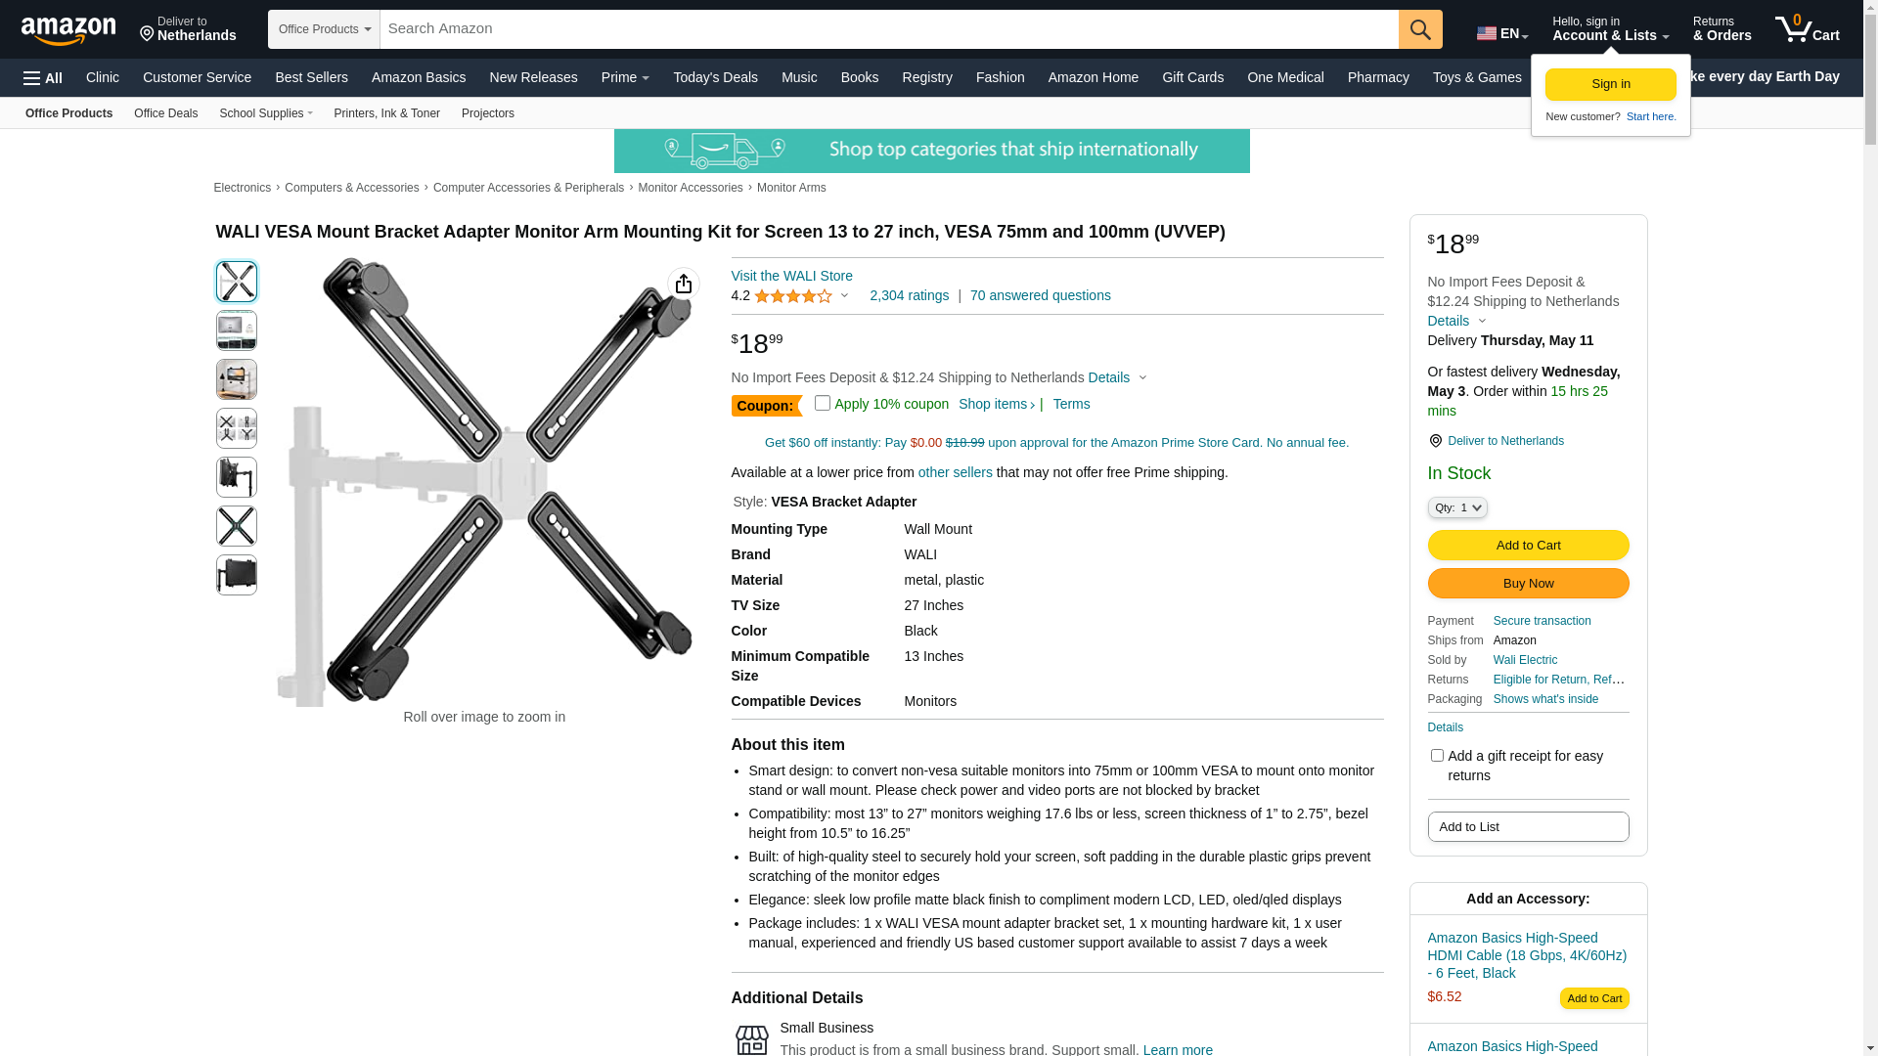Select the second product thumbnail image

tap(237, 330)
